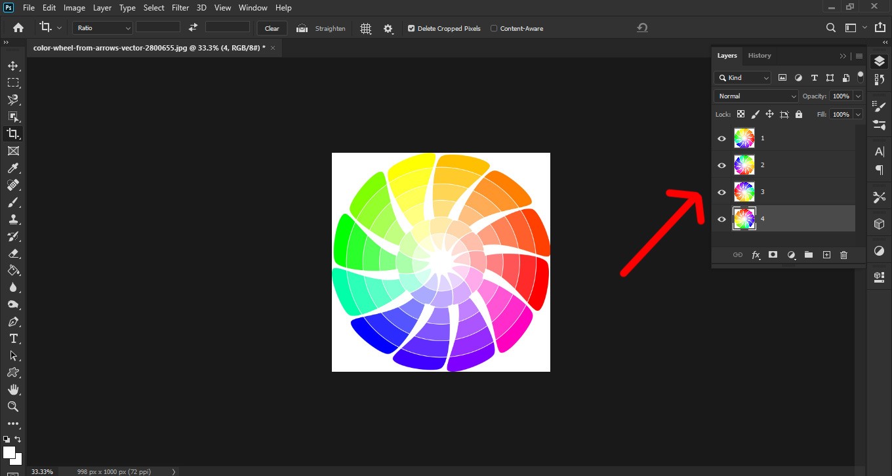This screenshot has height=476, width=892.
Task: Switch to the History tab
Action: 760,56
